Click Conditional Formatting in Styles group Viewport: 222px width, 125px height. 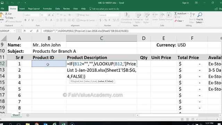[x=127, y=18]
